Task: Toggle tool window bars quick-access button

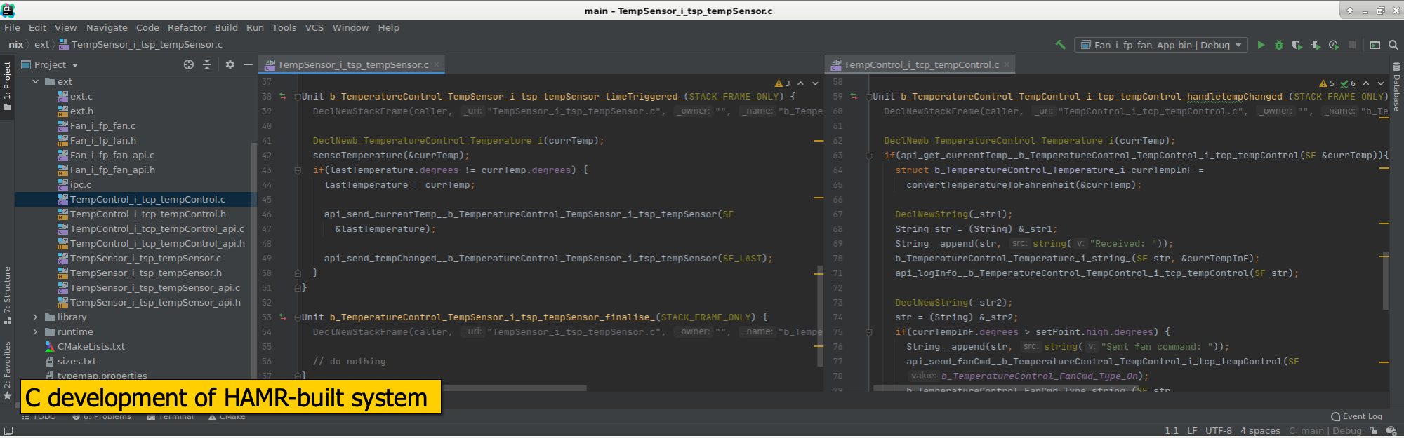Action: point(8,431)
